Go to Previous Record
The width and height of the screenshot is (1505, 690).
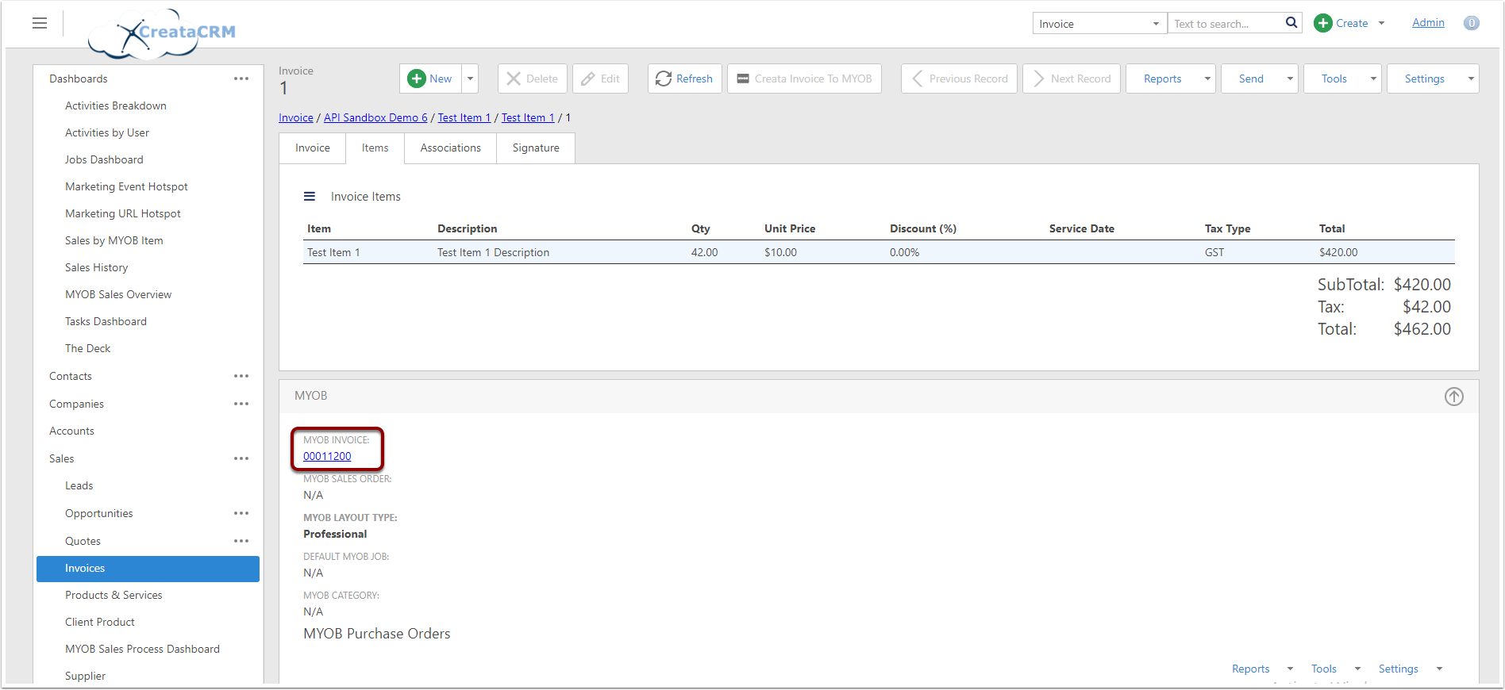click(959, 79)
